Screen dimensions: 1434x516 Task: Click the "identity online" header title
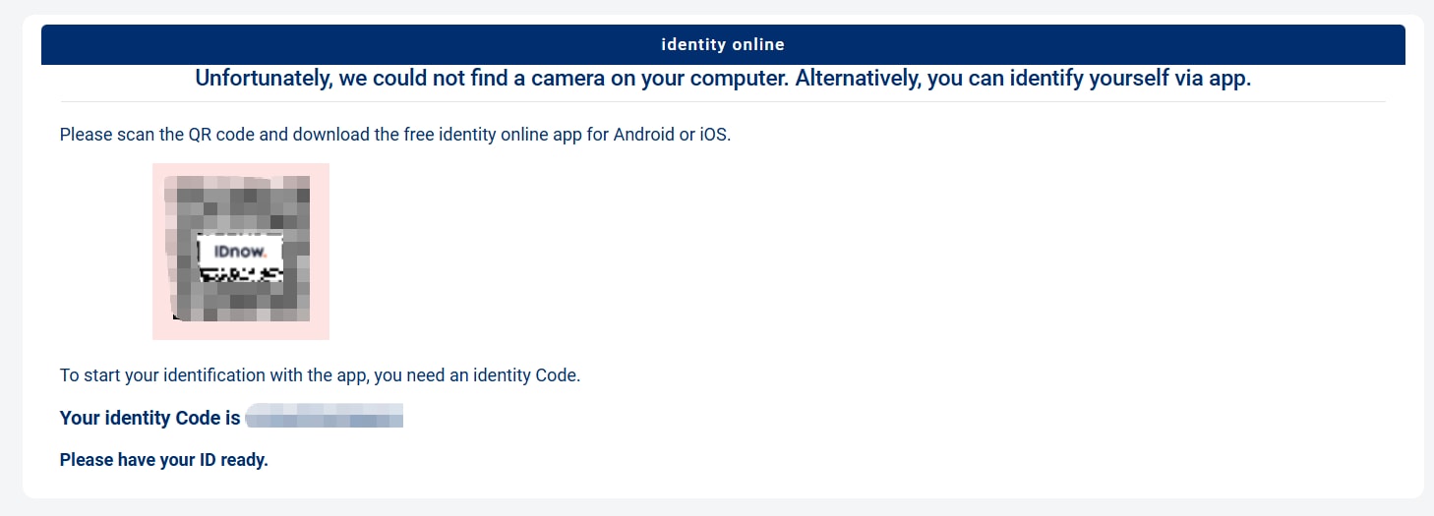(x=723, y=44)
